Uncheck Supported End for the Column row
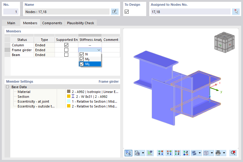This screenshot has height=162, width=243. pyautogui.click(x=66, y=45)
